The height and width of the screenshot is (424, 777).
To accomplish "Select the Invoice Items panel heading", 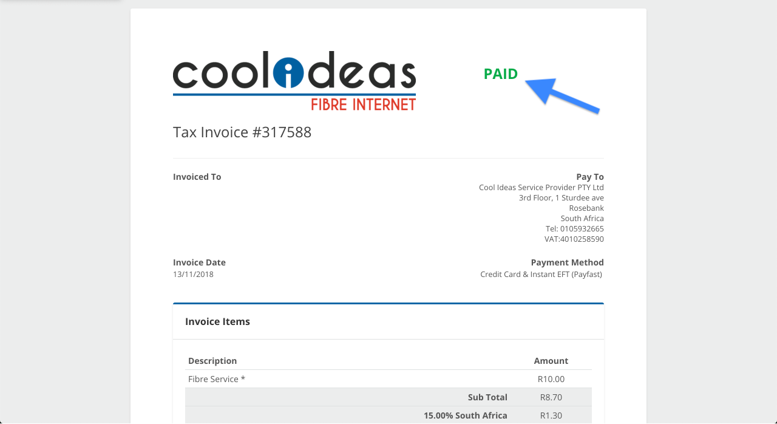I will (218, 321).
